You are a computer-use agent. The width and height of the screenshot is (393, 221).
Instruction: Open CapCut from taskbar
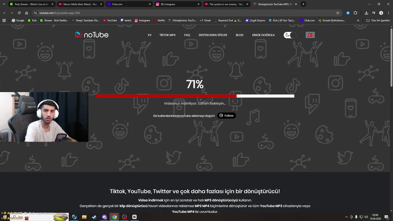click(x=134, y=217)
